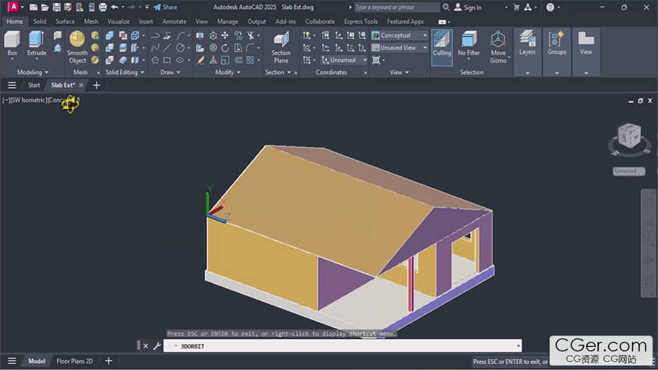Expand the Draw panel

170,73
